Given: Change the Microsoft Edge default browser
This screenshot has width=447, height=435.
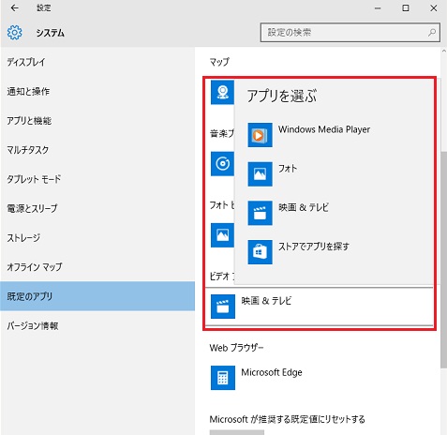Looking at the screenshot, I should pyautogui.click(x=272, y=372).
